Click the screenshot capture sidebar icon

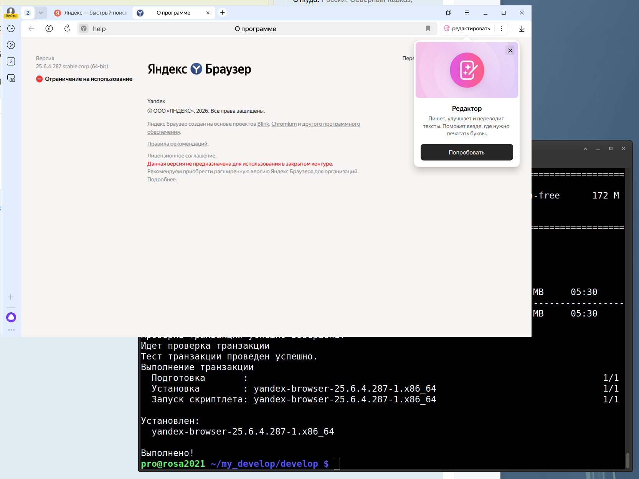click(11, 78)
